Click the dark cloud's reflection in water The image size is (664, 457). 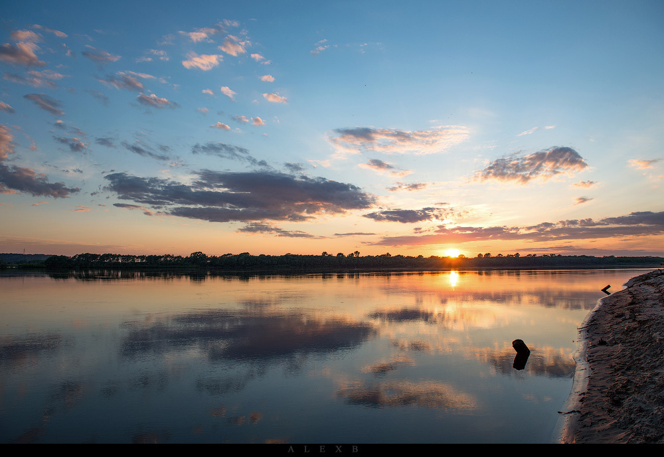(x=252, y=335)
